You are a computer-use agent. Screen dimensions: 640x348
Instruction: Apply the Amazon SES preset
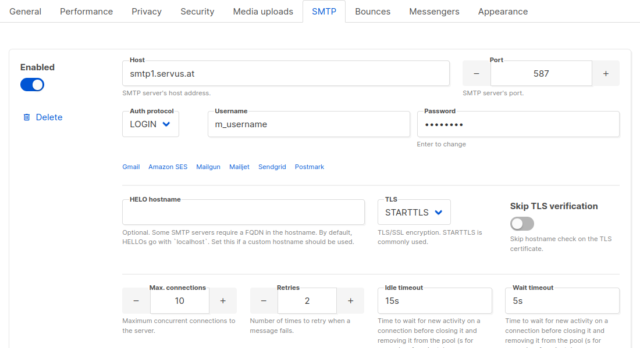pos(168,167)
